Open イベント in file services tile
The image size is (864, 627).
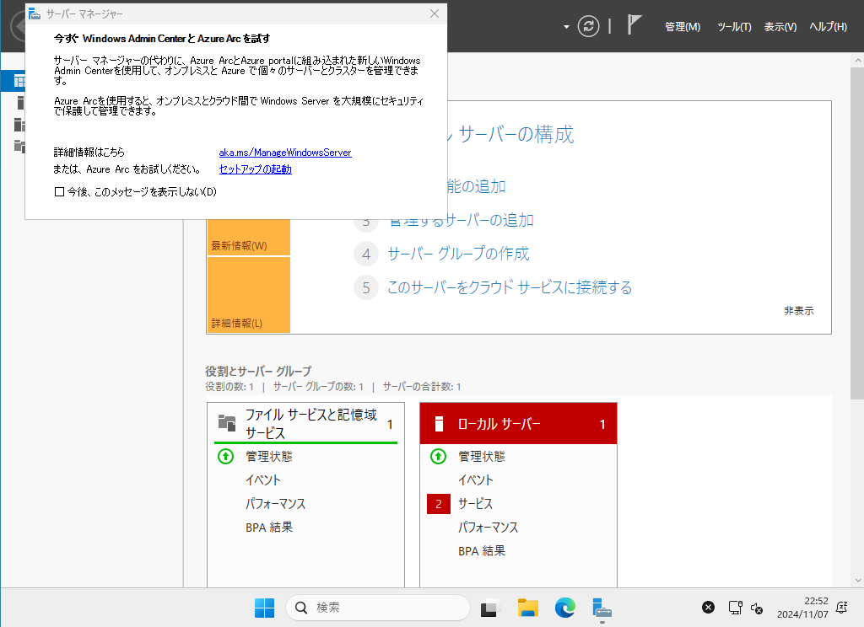pyautogui.click(x=263, y=480)
